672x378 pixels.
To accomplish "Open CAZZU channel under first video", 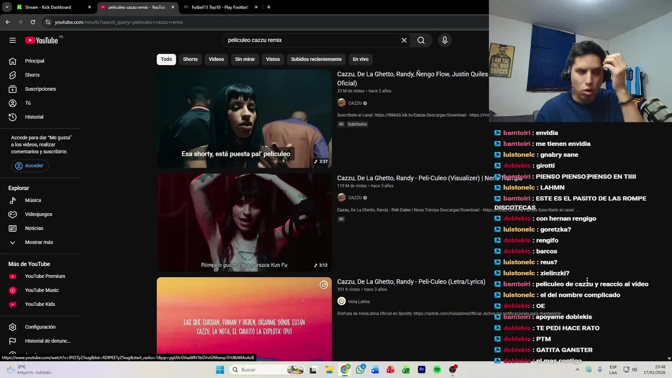I will 355,103.
